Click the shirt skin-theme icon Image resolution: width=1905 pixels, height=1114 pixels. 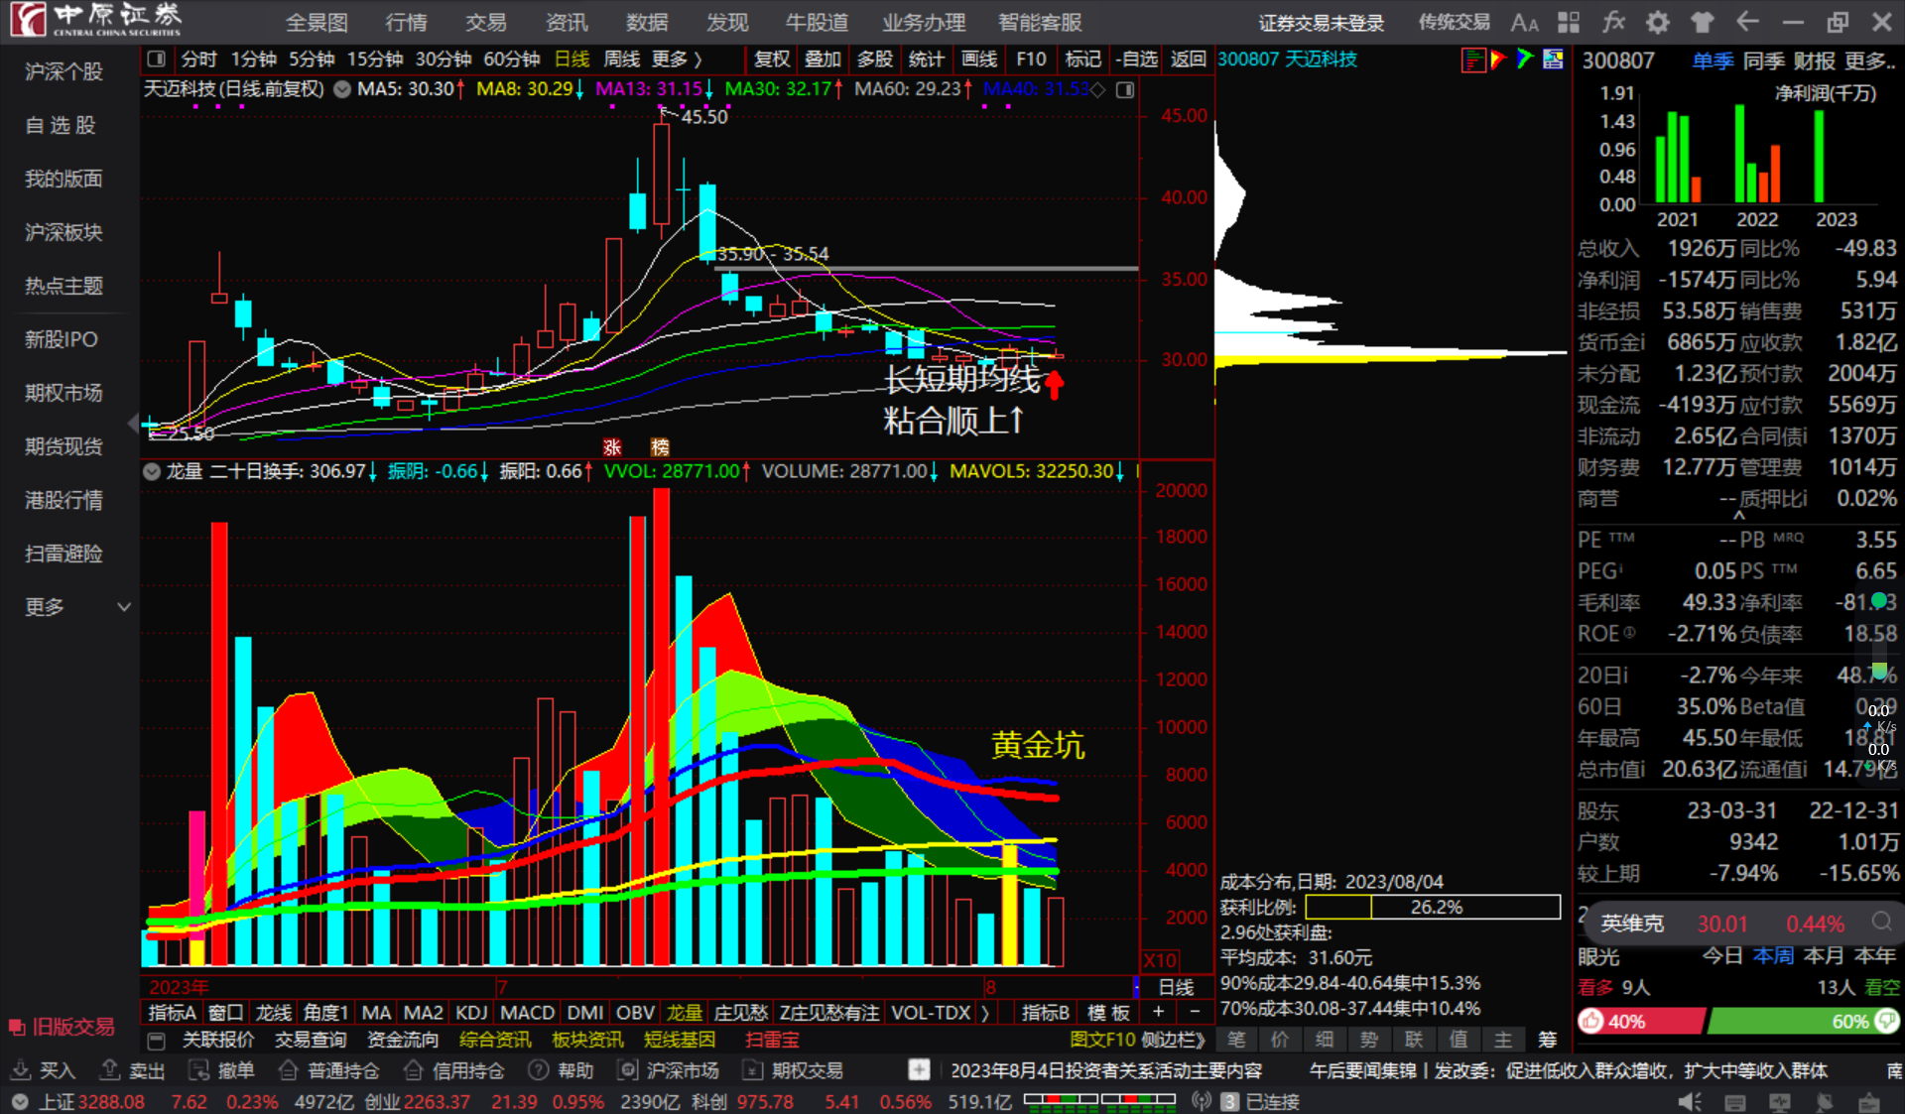click(x=1702, y=22)
